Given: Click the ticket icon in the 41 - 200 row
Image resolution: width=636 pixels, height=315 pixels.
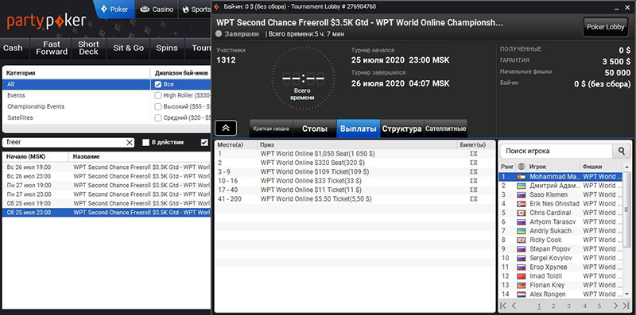Looking at the screenshot, I should [x=472, y=199].
